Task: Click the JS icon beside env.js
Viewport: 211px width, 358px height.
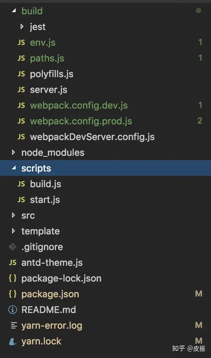Action: click(x=21, y=43)
